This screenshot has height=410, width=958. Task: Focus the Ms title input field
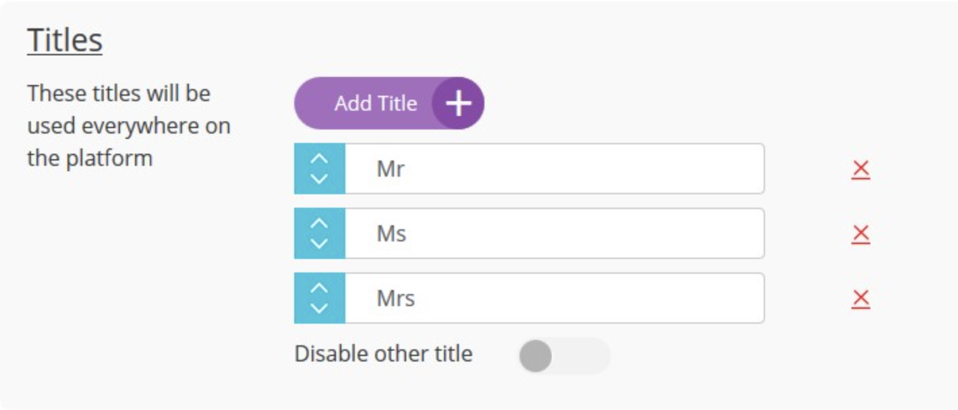[x=555, y=233]
